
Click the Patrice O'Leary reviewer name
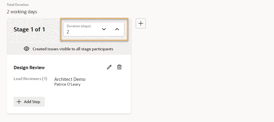pyautogui.click(x=67, y=84)
